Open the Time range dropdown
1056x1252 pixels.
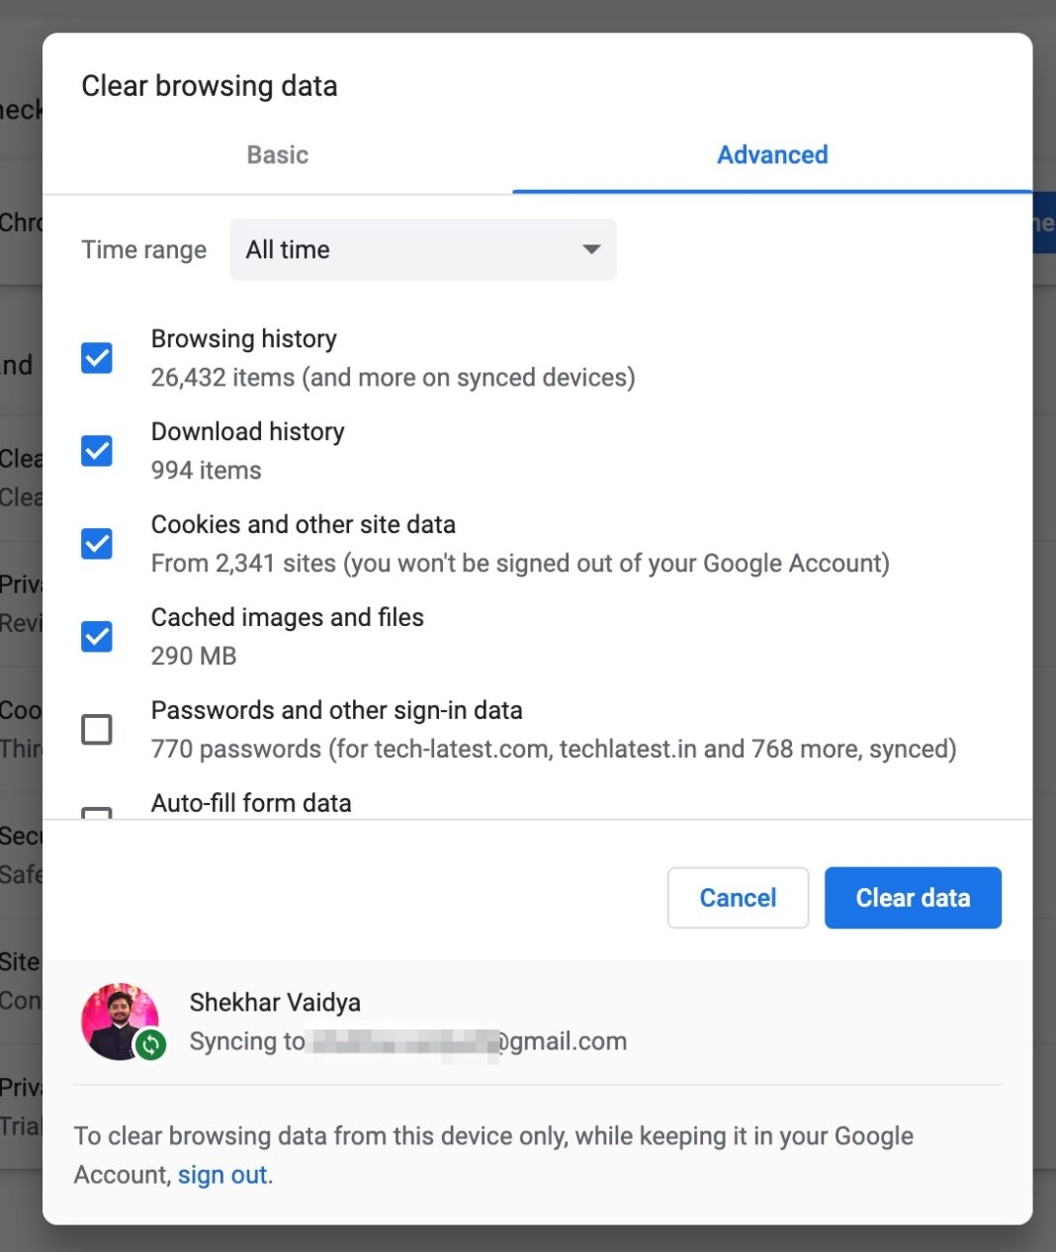(423, 249)
